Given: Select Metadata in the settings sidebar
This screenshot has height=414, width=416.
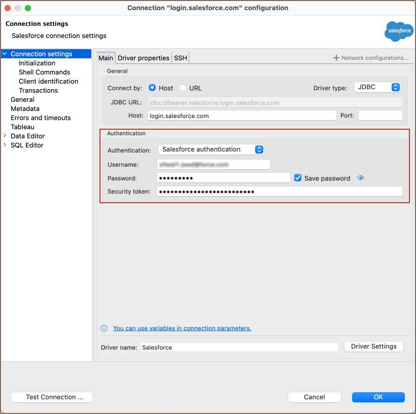Looking at the screenshot, I should pyautogui.click(x=25, y=108).
